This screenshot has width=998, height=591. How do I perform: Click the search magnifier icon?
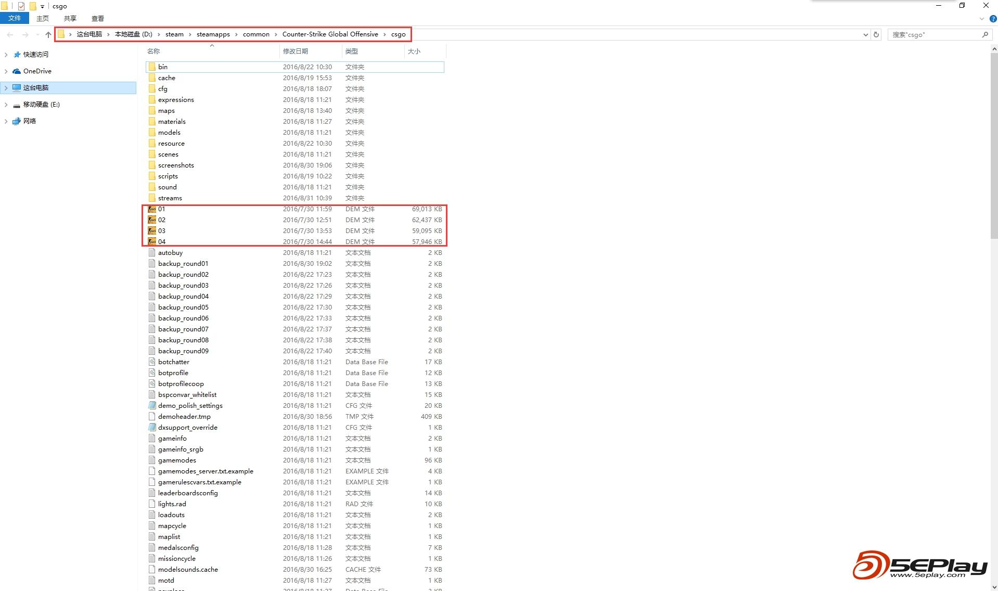[x=985, y=35]
